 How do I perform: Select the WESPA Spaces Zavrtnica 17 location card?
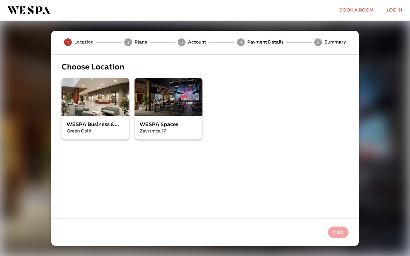pos(168,108)
